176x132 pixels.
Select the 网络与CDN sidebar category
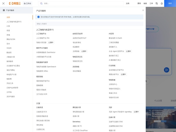pos(11,39)
